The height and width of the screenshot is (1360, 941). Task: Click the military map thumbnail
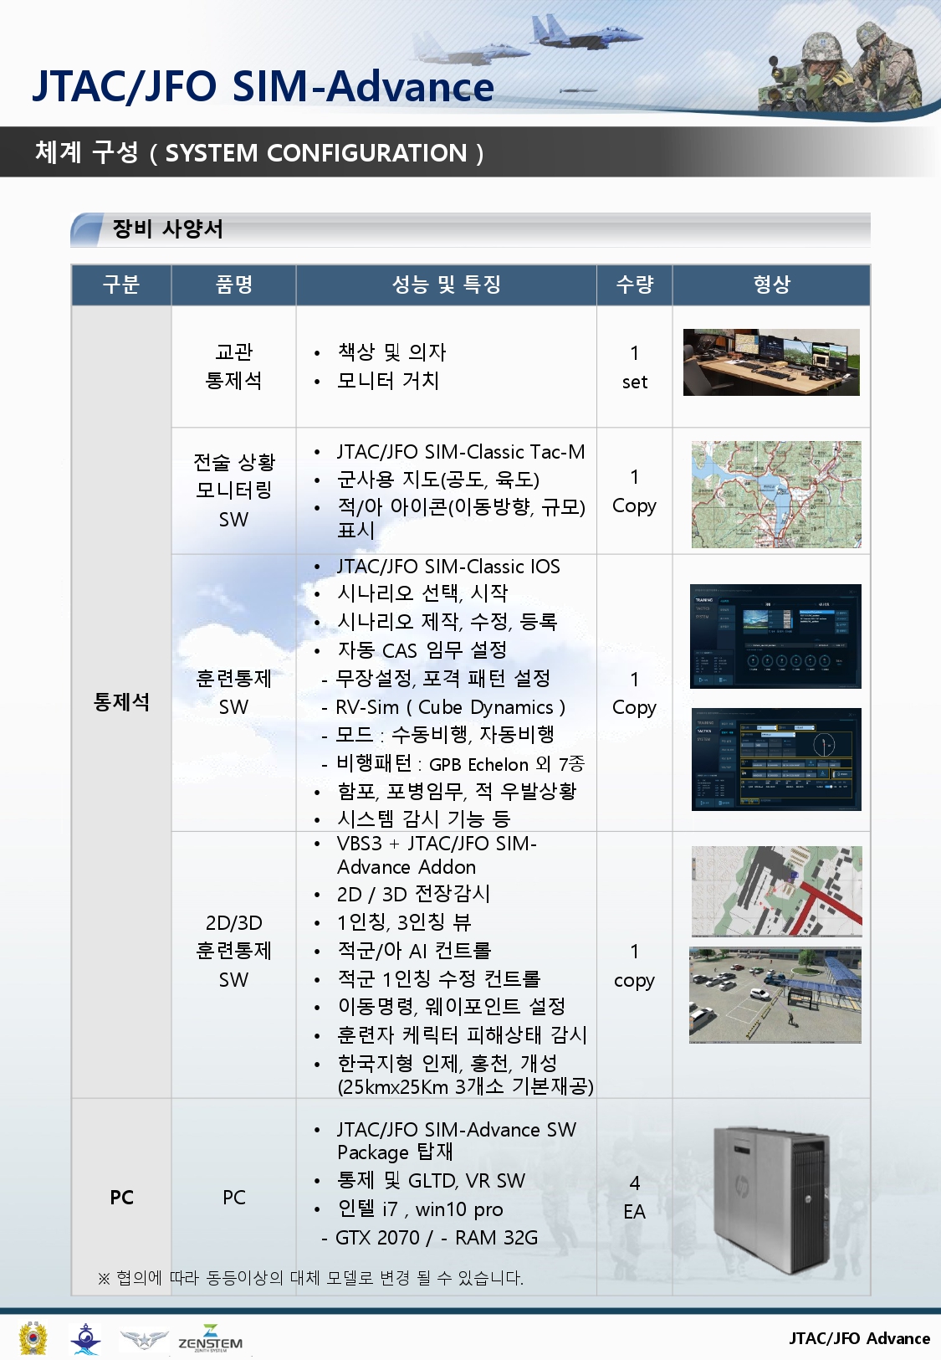coord(776,495)
